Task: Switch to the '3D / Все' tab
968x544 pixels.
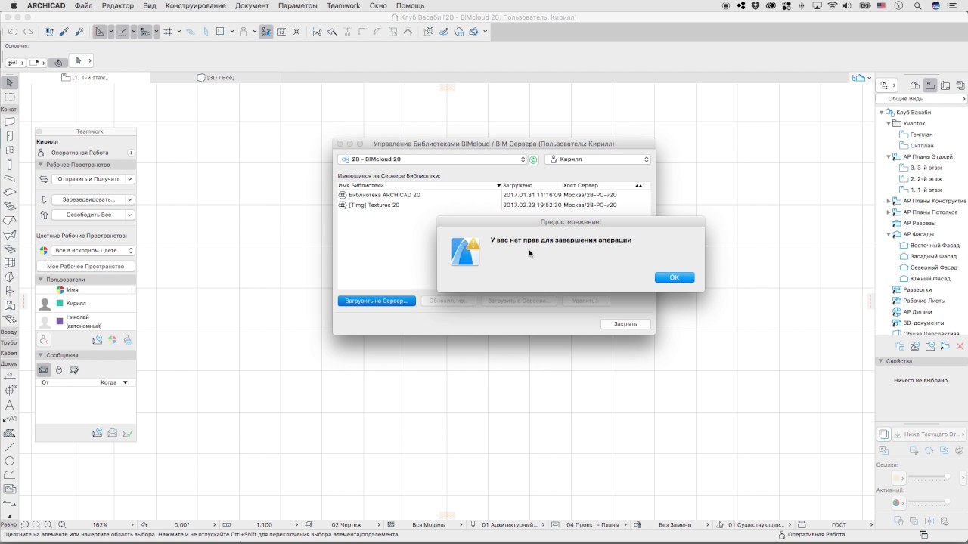Action: click(x=216, y=77)
